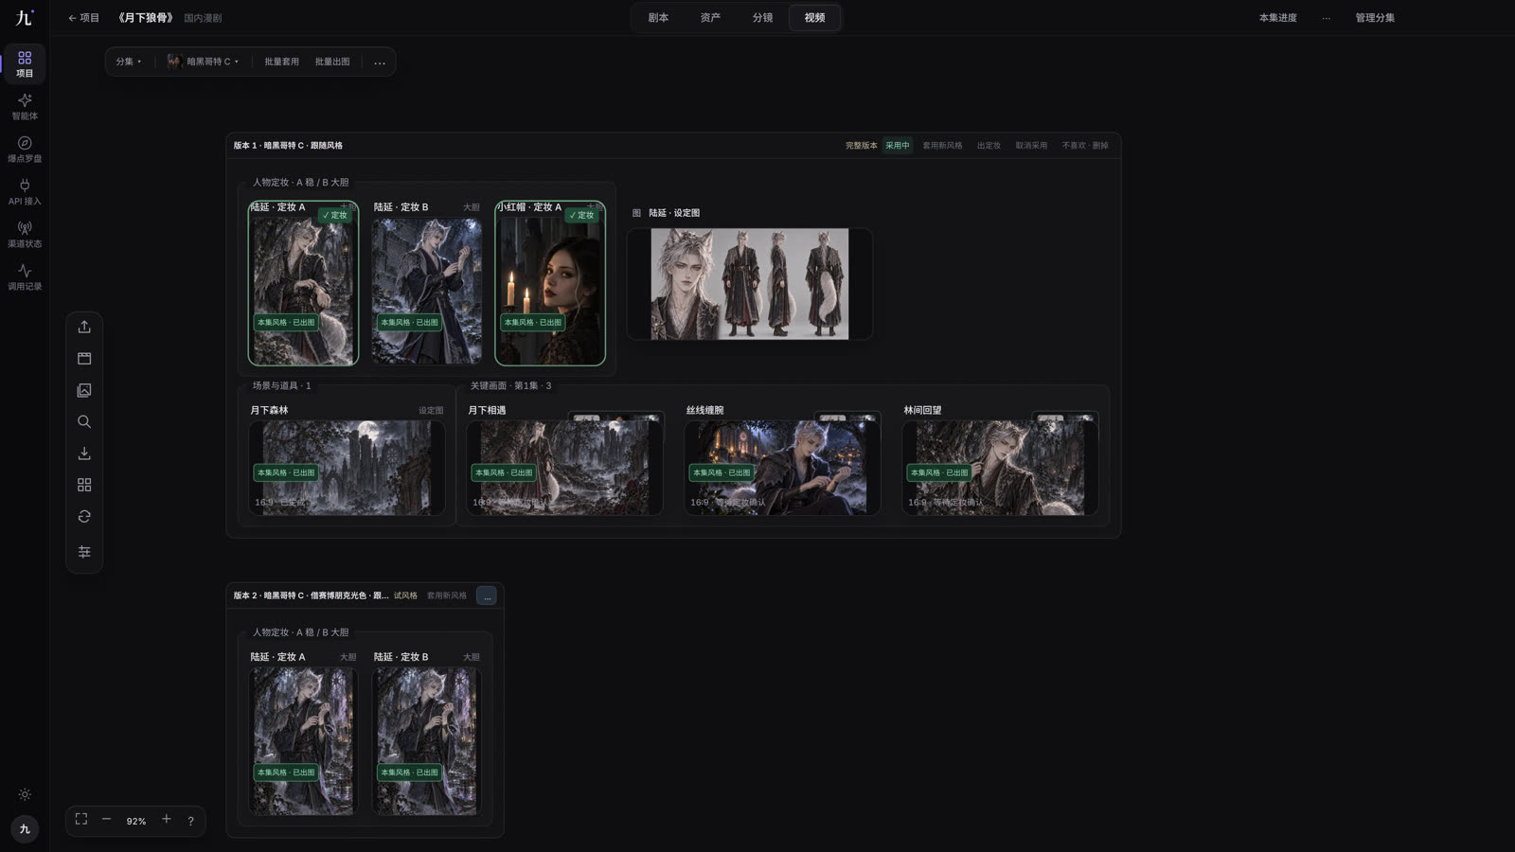
Task: Click the clapperboard icon in canvas toolbar
Action: point(84,358)
